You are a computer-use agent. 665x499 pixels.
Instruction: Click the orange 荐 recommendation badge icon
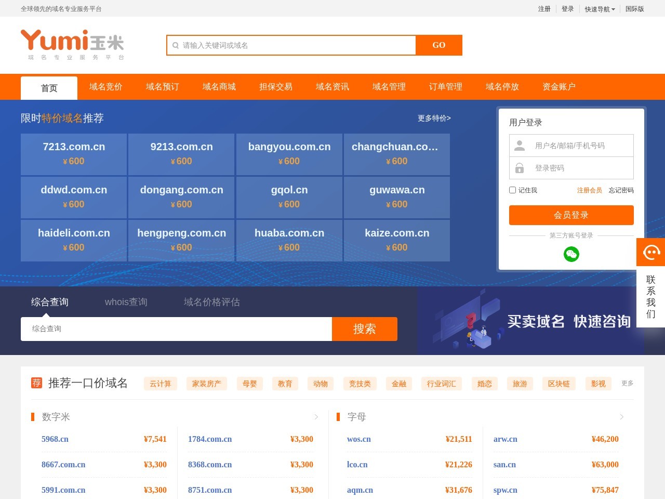pyautogui.click(x=36, y=383)
